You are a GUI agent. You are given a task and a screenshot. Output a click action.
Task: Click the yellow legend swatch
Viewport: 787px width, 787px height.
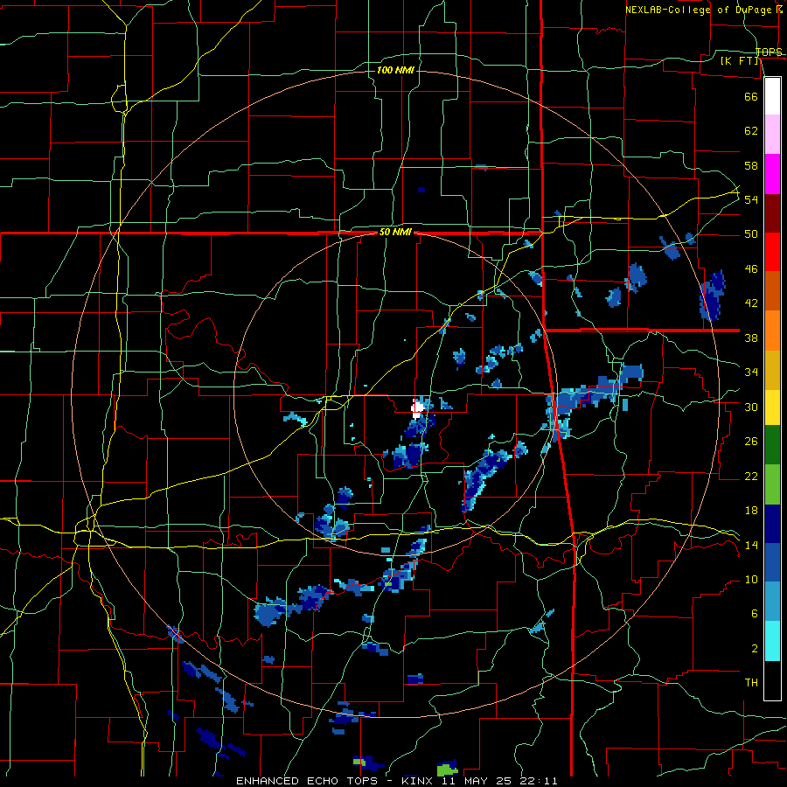(x=772, y=407)
